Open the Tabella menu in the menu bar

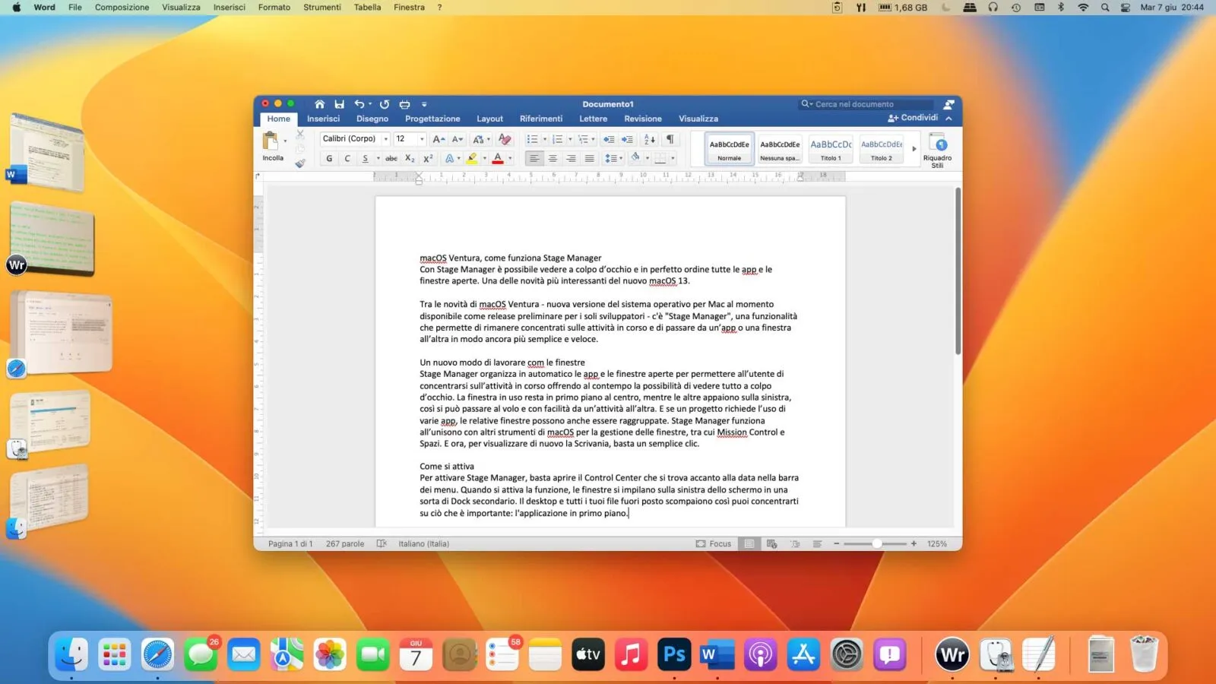[366, 7]
